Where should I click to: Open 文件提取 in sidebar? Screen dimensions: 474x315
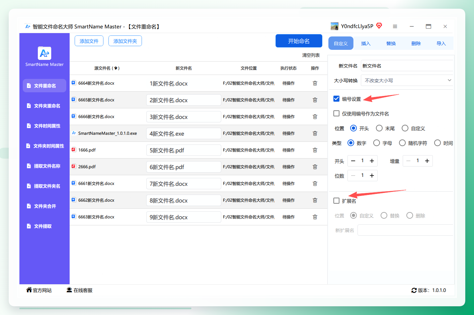pos(45,226)
